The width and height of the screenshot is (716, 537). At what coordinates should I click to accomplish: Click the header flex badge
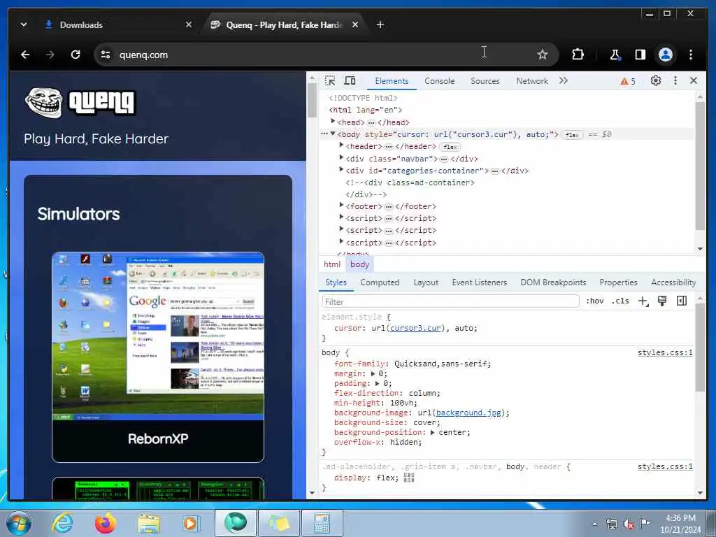[450, 147]
